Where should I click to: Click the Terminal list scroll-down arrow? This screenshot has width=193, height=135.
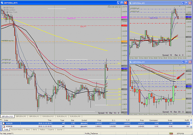(x=191, y=127)
